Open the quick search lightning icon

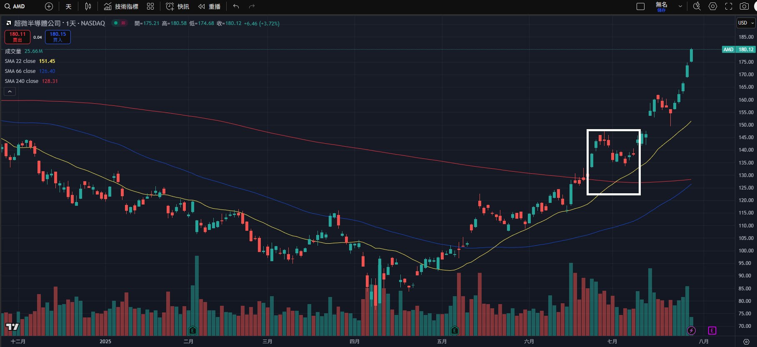[697, 6]
